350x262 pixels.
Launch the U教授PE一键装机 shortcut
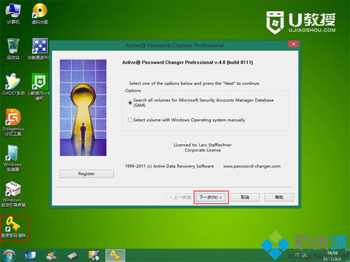[x=39, y=87]
